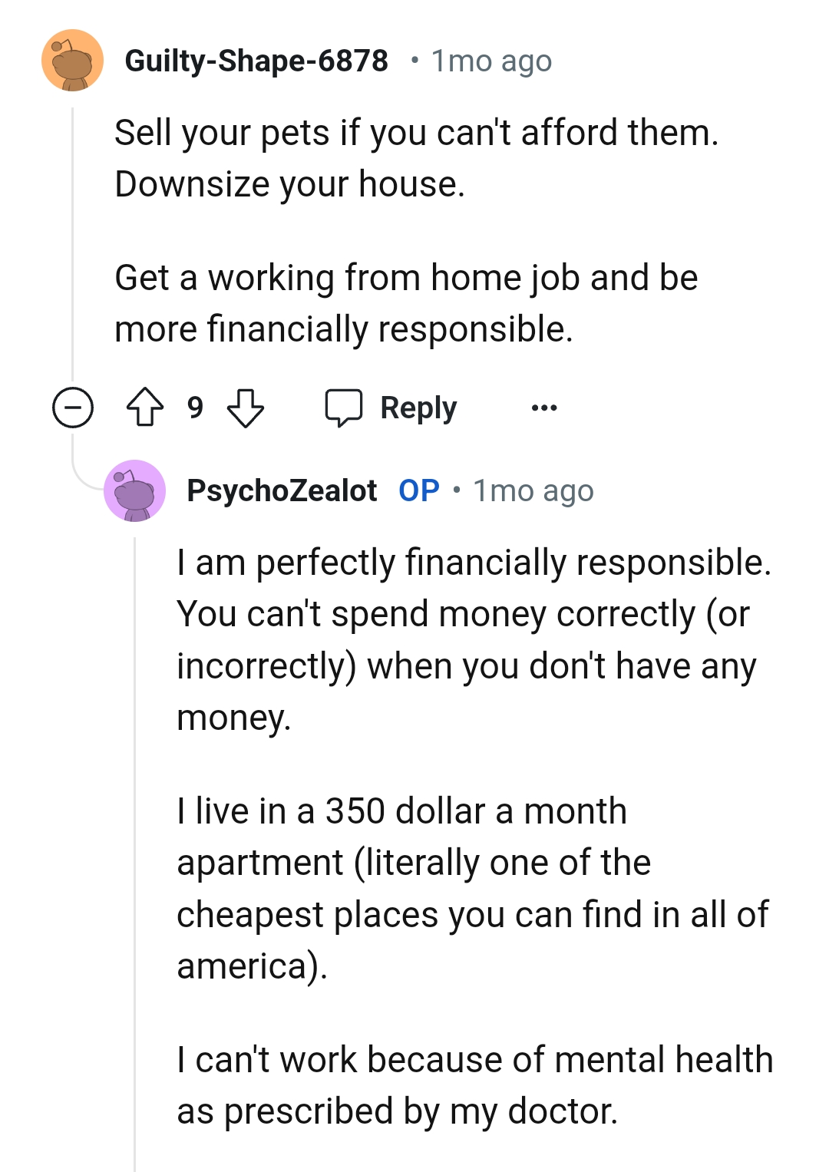Open PsychoZealot's profile via their username

tap(282, 490)
